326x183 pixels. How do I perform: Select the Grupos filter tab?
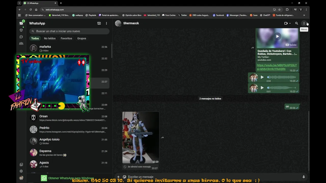(x=82, y=38)
